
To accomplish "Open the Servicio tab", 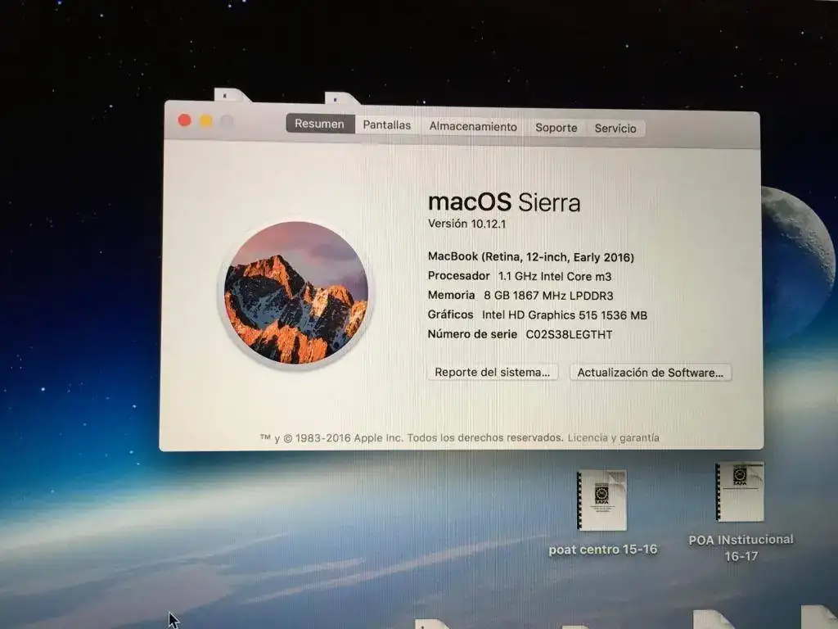I will (x=615, y=129).
